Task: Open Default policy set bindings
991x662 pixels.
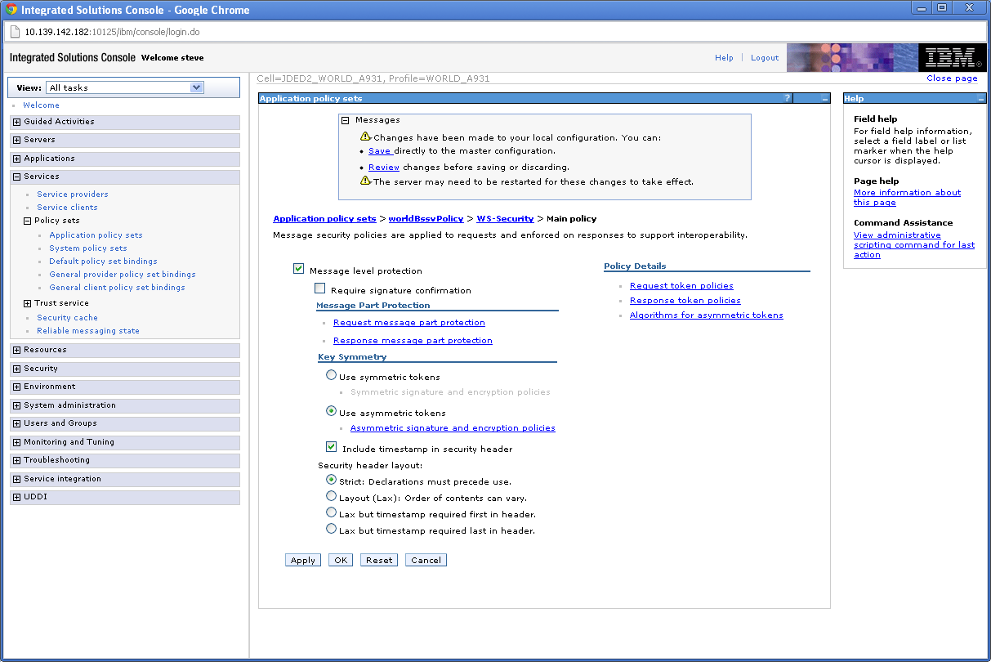Action: 103,262
